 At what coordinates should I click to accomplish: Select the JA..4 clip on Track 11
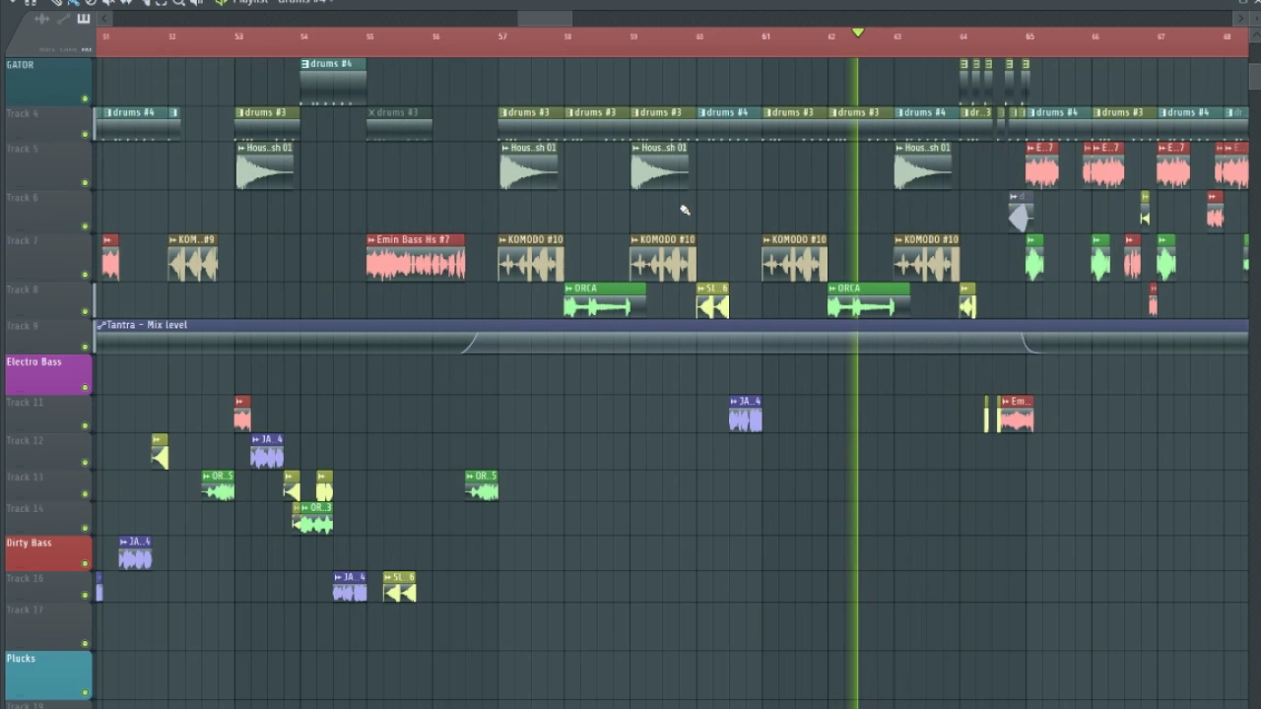point(746,415)
